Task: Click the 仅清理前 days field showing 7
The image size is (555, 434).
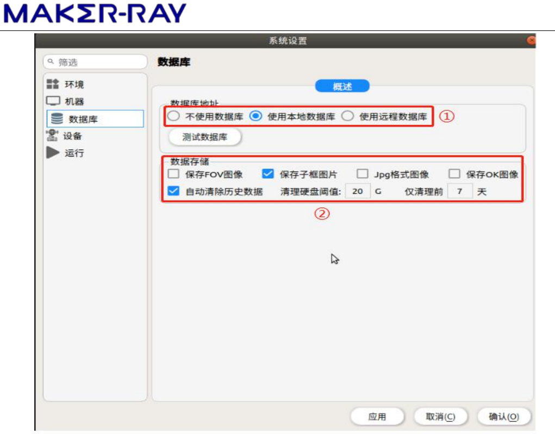Action: coord(460,191)
